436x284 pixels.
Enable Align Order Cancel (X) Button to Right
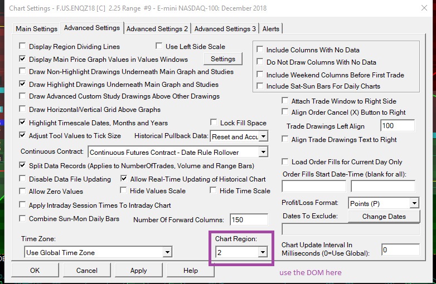pyautogui.click(x=285, y=112)
